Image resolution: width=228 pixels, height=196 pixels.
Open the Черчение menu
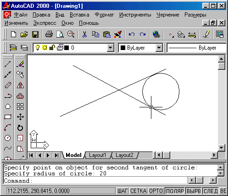[x=167, y=15]
